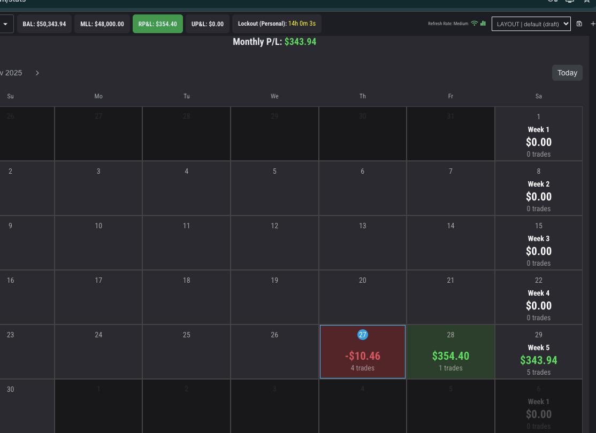Click the Week 5 summary $343.94
Image resolution: width=596 pixels, height=433 pixels.
(x=539, y=360)
